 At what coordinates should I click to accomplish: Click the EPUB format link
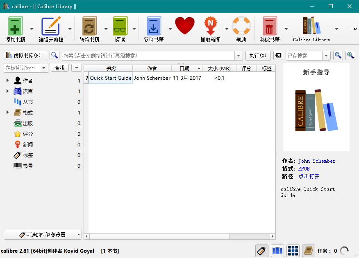pos(304,168)
